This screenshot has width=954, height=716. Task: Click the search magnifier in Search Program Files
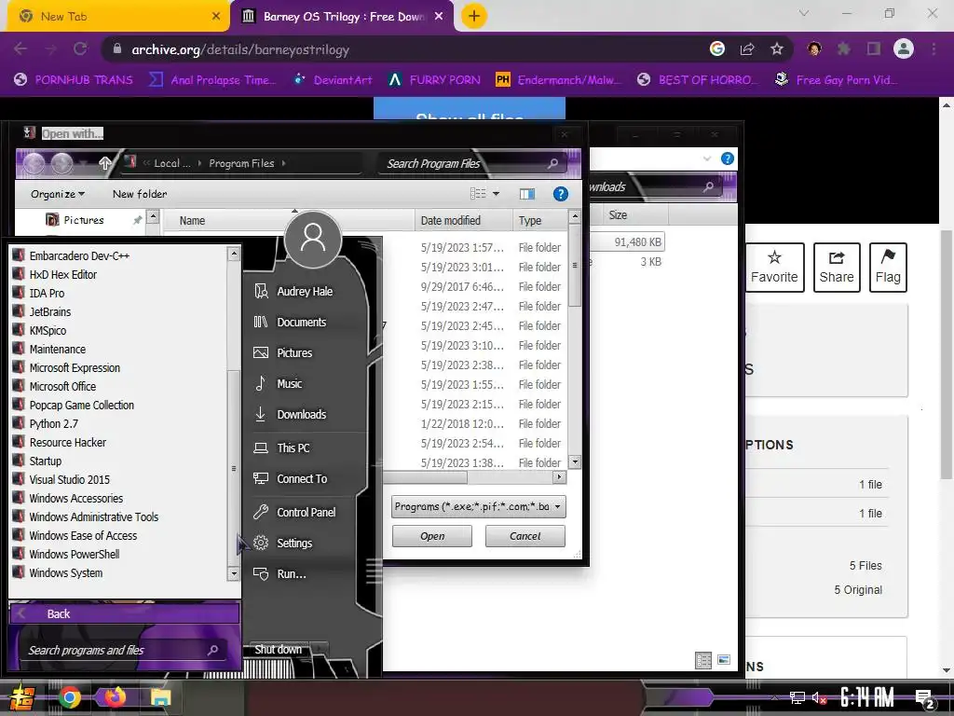click(x=552, y=163)
